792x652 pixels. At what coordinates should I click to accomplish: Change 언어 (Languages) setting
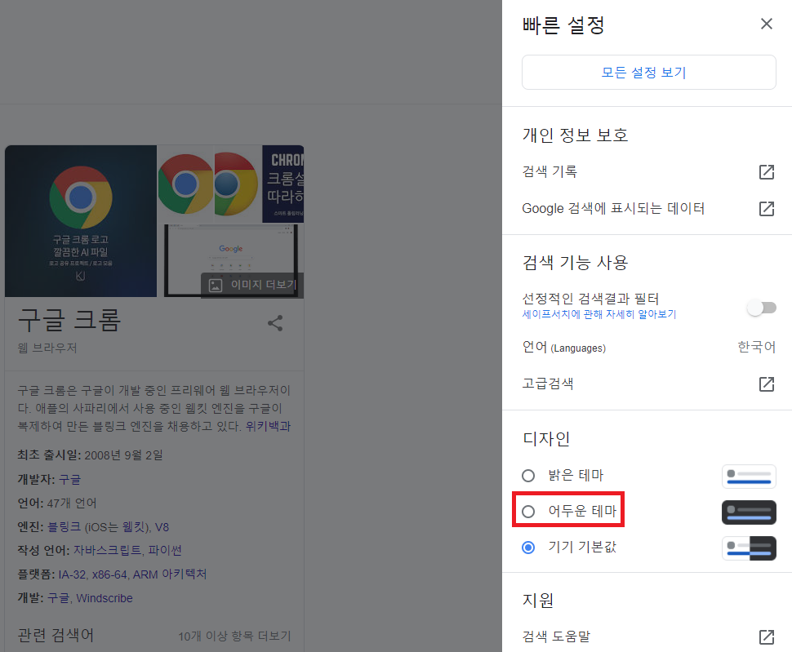coord(648,347)
